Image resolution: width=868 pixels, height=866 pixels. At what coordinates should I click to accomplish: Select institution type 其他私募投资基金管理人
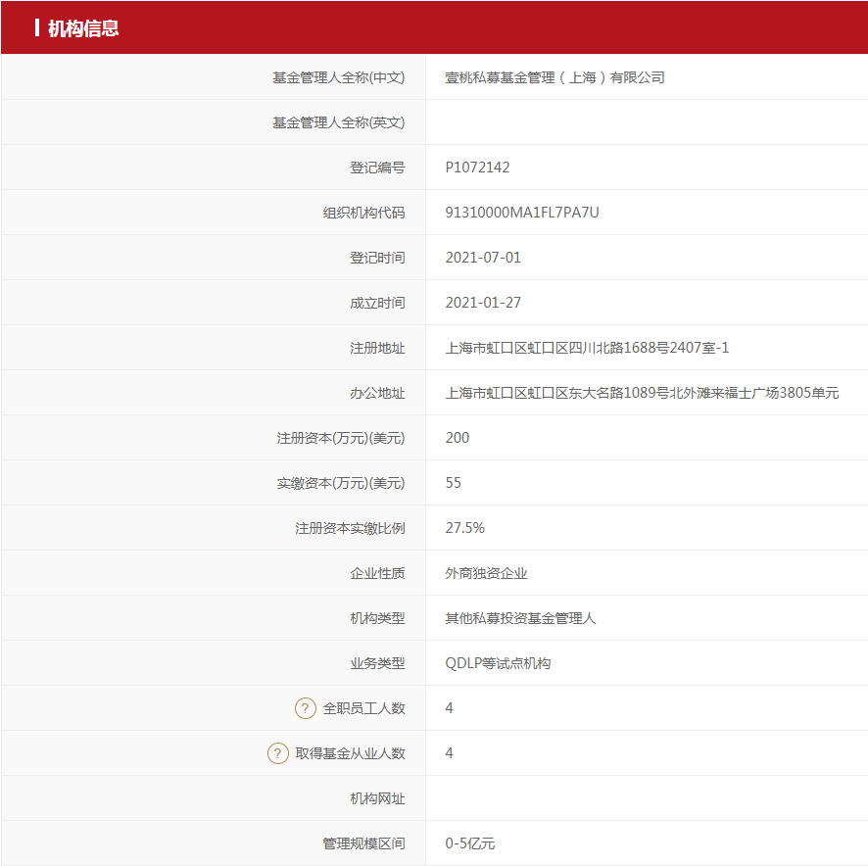pyautogui.click(x=520, y=618)
